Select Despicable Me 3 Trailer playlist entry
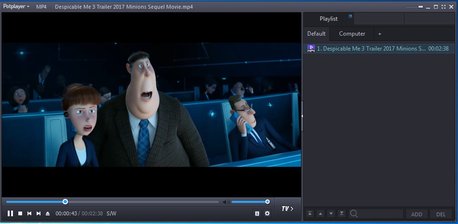The image size is (458, 224). coord(379,49)
